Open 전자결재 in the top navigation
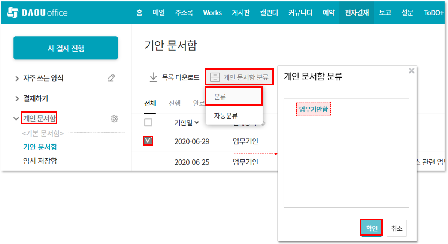The image size is (448, 244). point(357,12)
